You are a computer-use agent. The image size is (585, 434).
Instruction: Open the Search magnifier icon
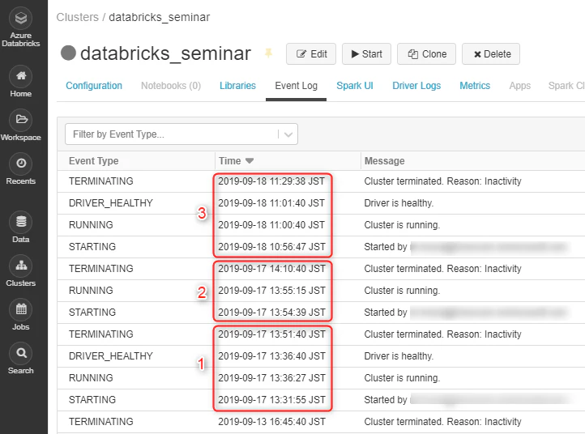point(21,353)
